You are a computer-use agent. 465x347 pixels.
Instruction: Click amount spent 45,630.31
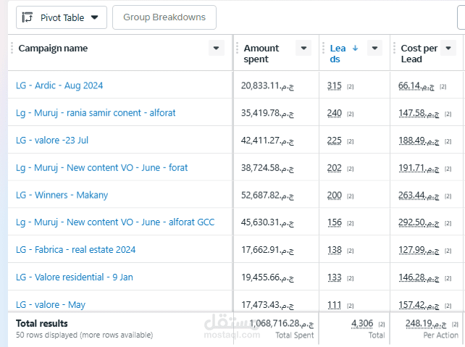click(267, 222)
